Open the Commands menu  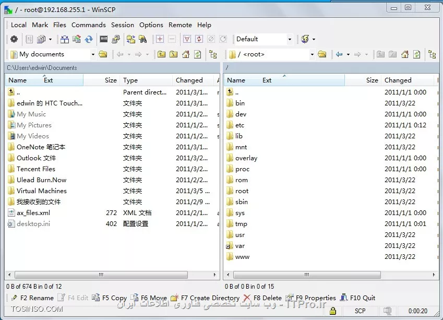88,25
